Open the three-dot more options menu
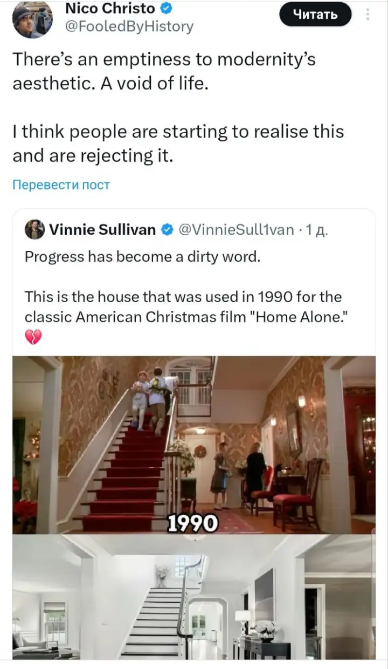Screen dimensions: 388x669 pos(368,14)
